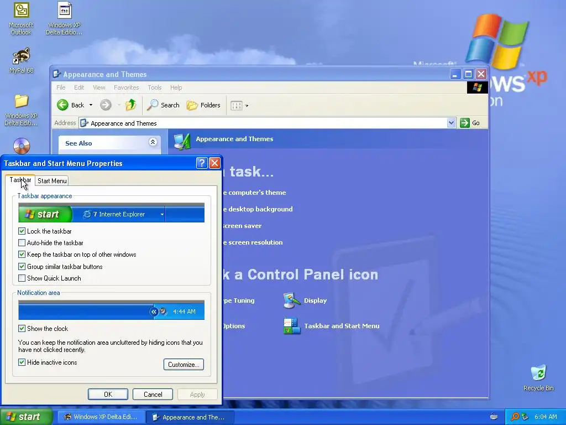Open the Views dropdown arrow
566x425 pixels.
(x=247, y=106)
